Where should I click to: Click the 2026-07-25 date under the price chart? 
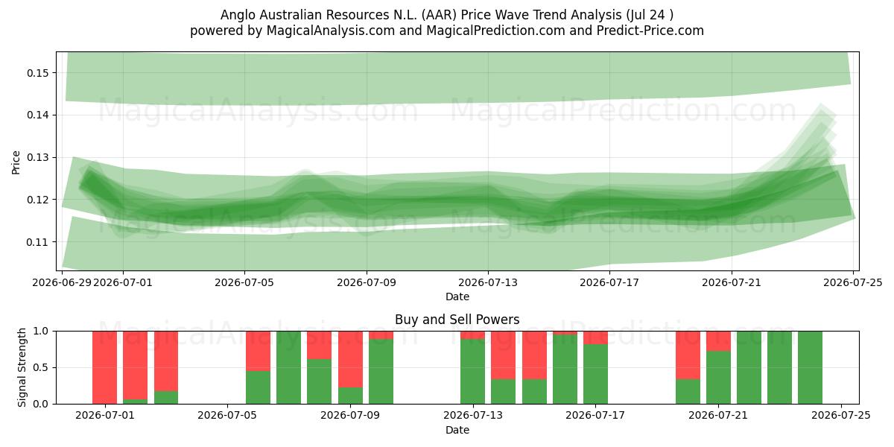pyautogui.click(x=853, y=282)
